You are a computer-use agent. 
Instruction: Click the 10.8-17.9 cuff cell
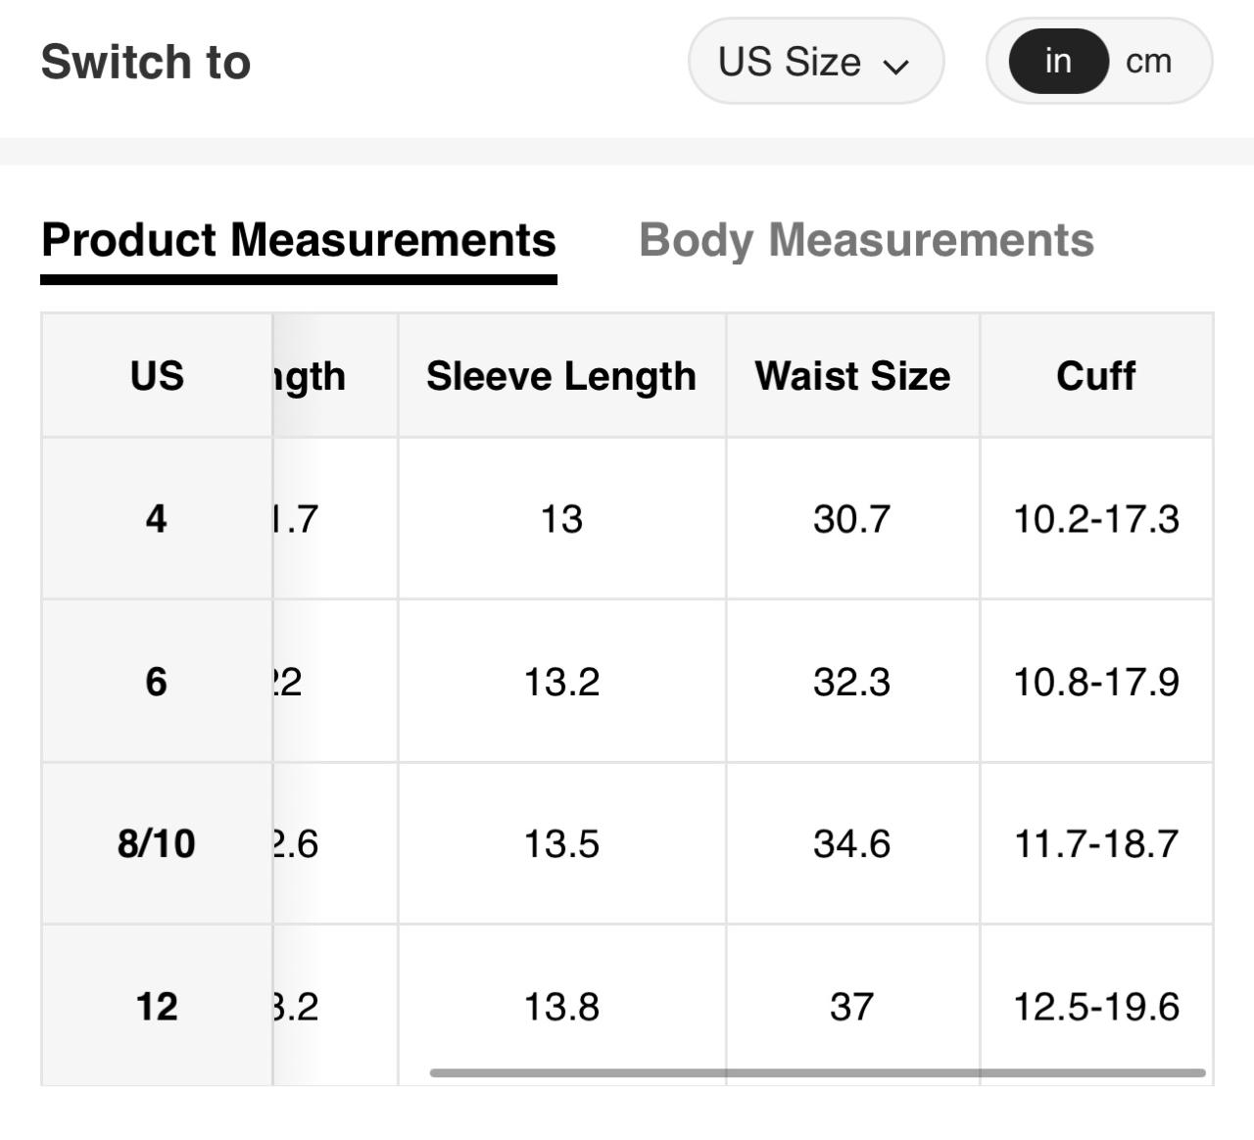pos(1095,682)
